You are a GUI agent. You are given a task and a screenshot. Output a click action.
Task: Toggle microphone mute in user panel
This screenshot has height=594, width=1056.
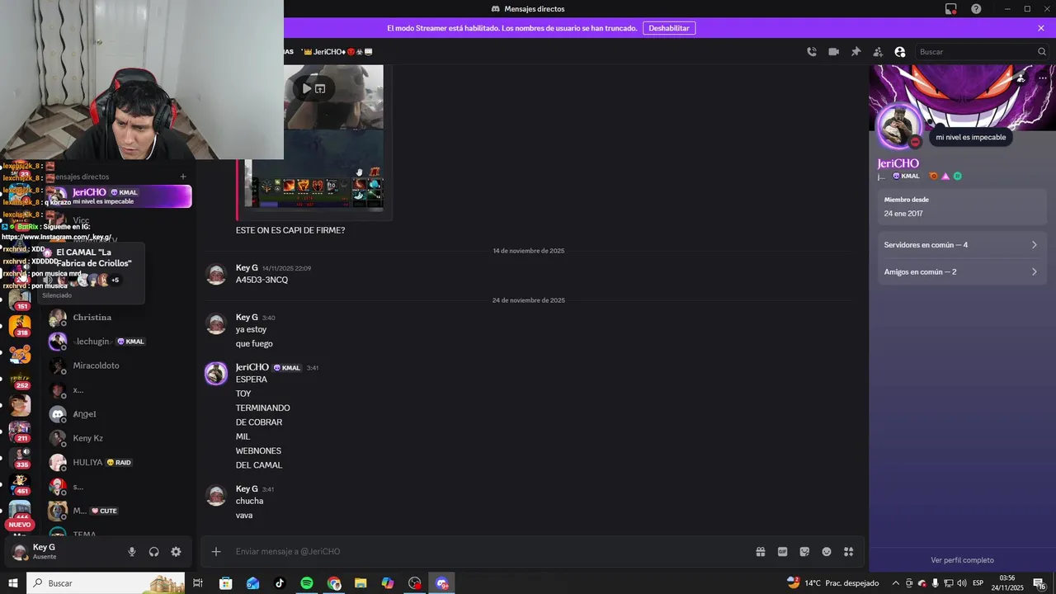[x=132, y=552]
